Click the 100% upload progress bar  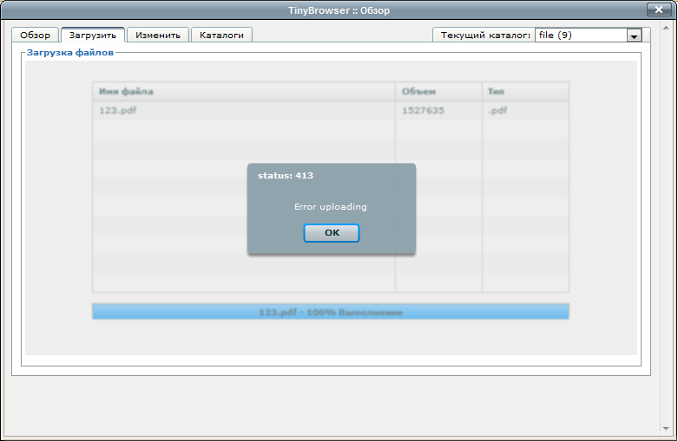coord(330,312)
